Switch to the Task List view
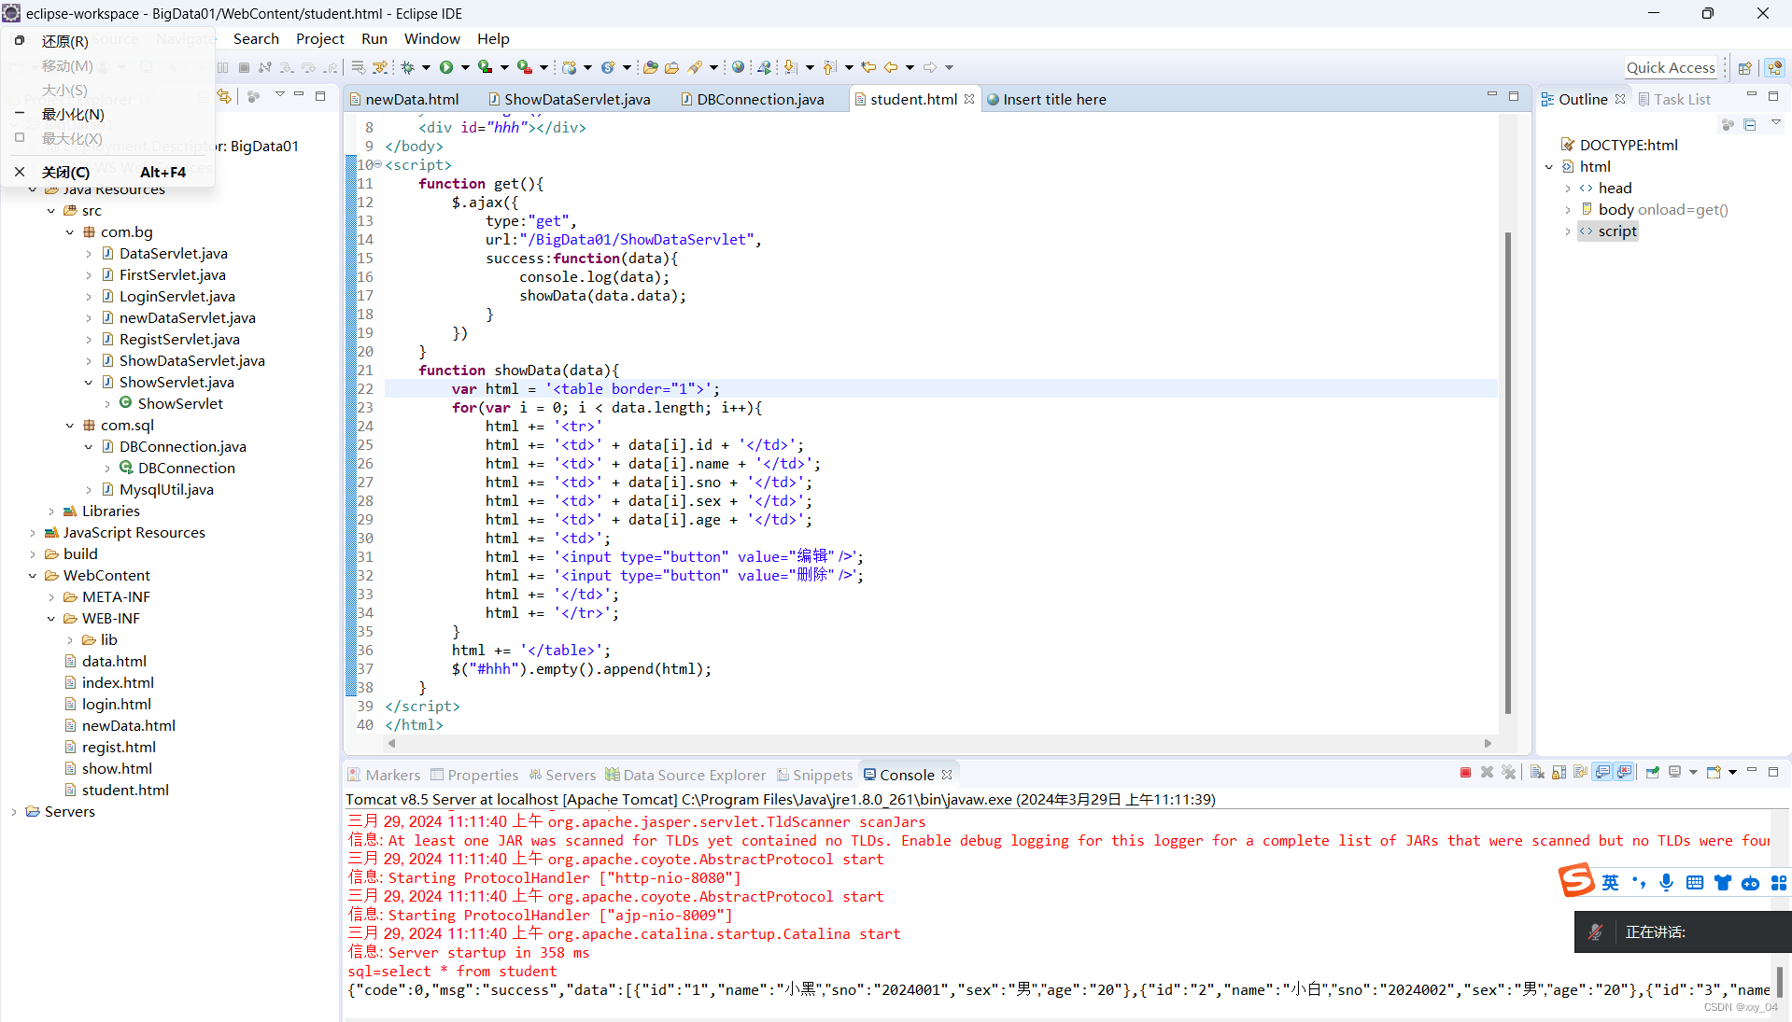The height and width of the screenshot is (1022, 1792). pos(1675,99)
